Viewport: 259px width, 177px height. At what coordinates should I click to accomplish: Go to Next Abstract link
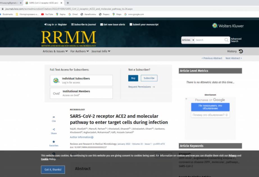(x=233, y=58)
